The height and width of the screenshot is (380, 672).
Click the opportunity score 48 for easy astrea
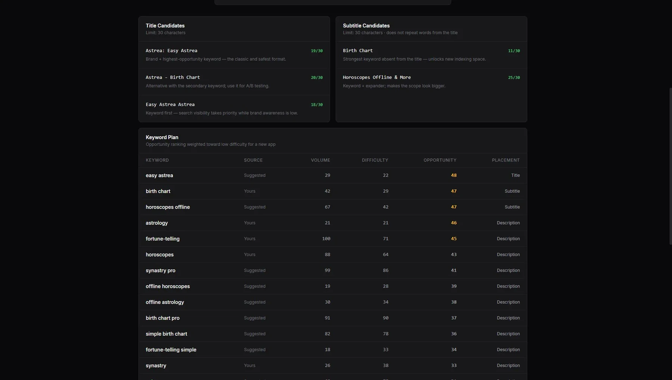click(454, 175)
